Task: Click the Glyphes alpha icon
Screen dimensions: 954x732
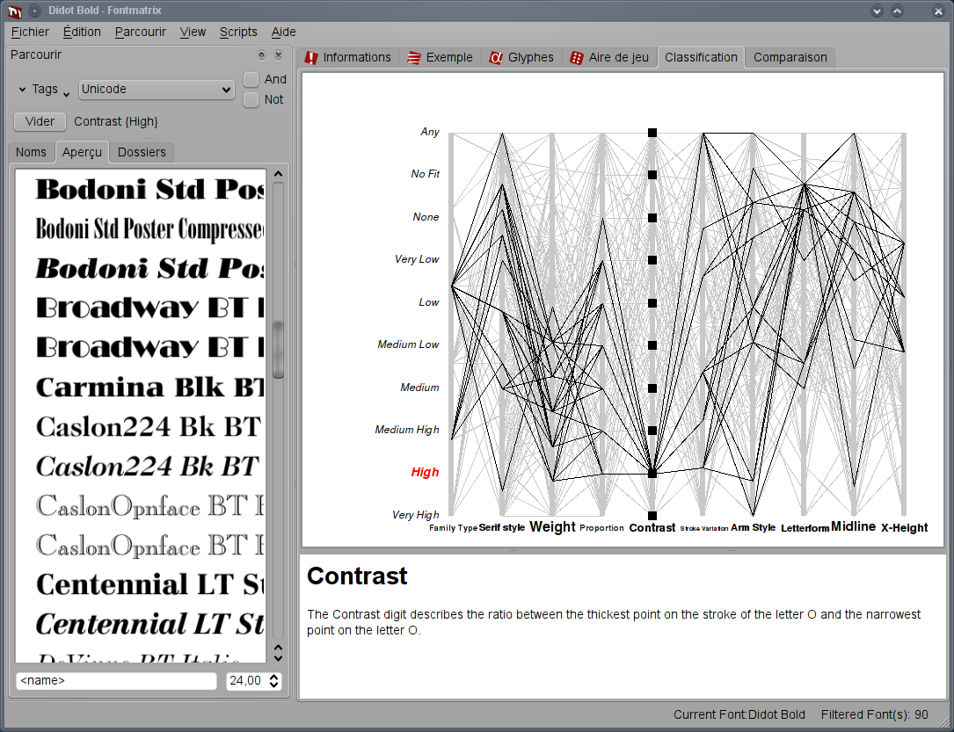Action: [496, 58]
